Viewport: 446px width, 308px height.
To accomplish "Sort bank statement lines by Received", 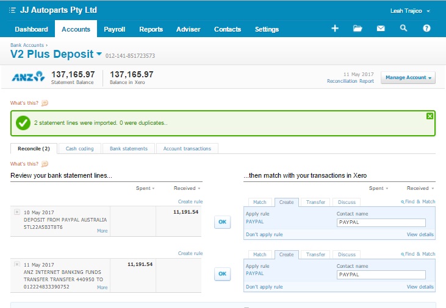I will click(x=187, y=188).
